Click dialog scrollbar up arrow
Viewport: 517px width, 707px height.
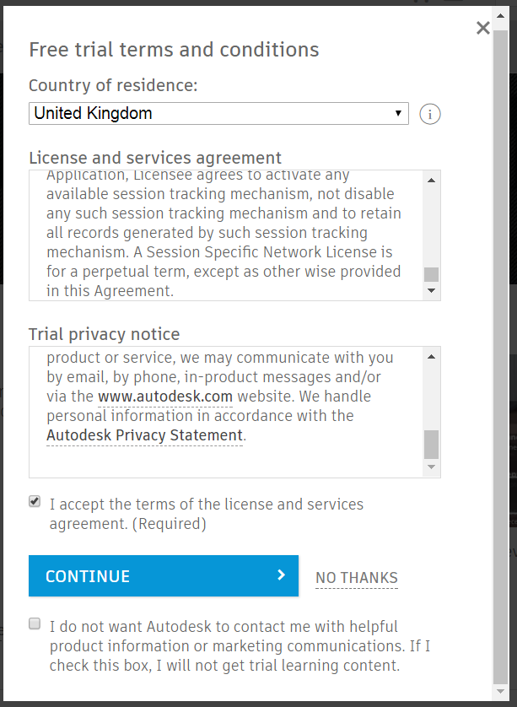[x=500, y=16]
